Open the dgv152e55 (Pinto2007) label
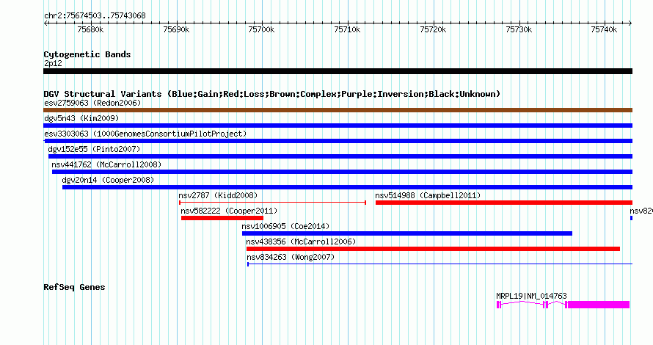This screenshot has width=653, height=345. pos(94,149)
